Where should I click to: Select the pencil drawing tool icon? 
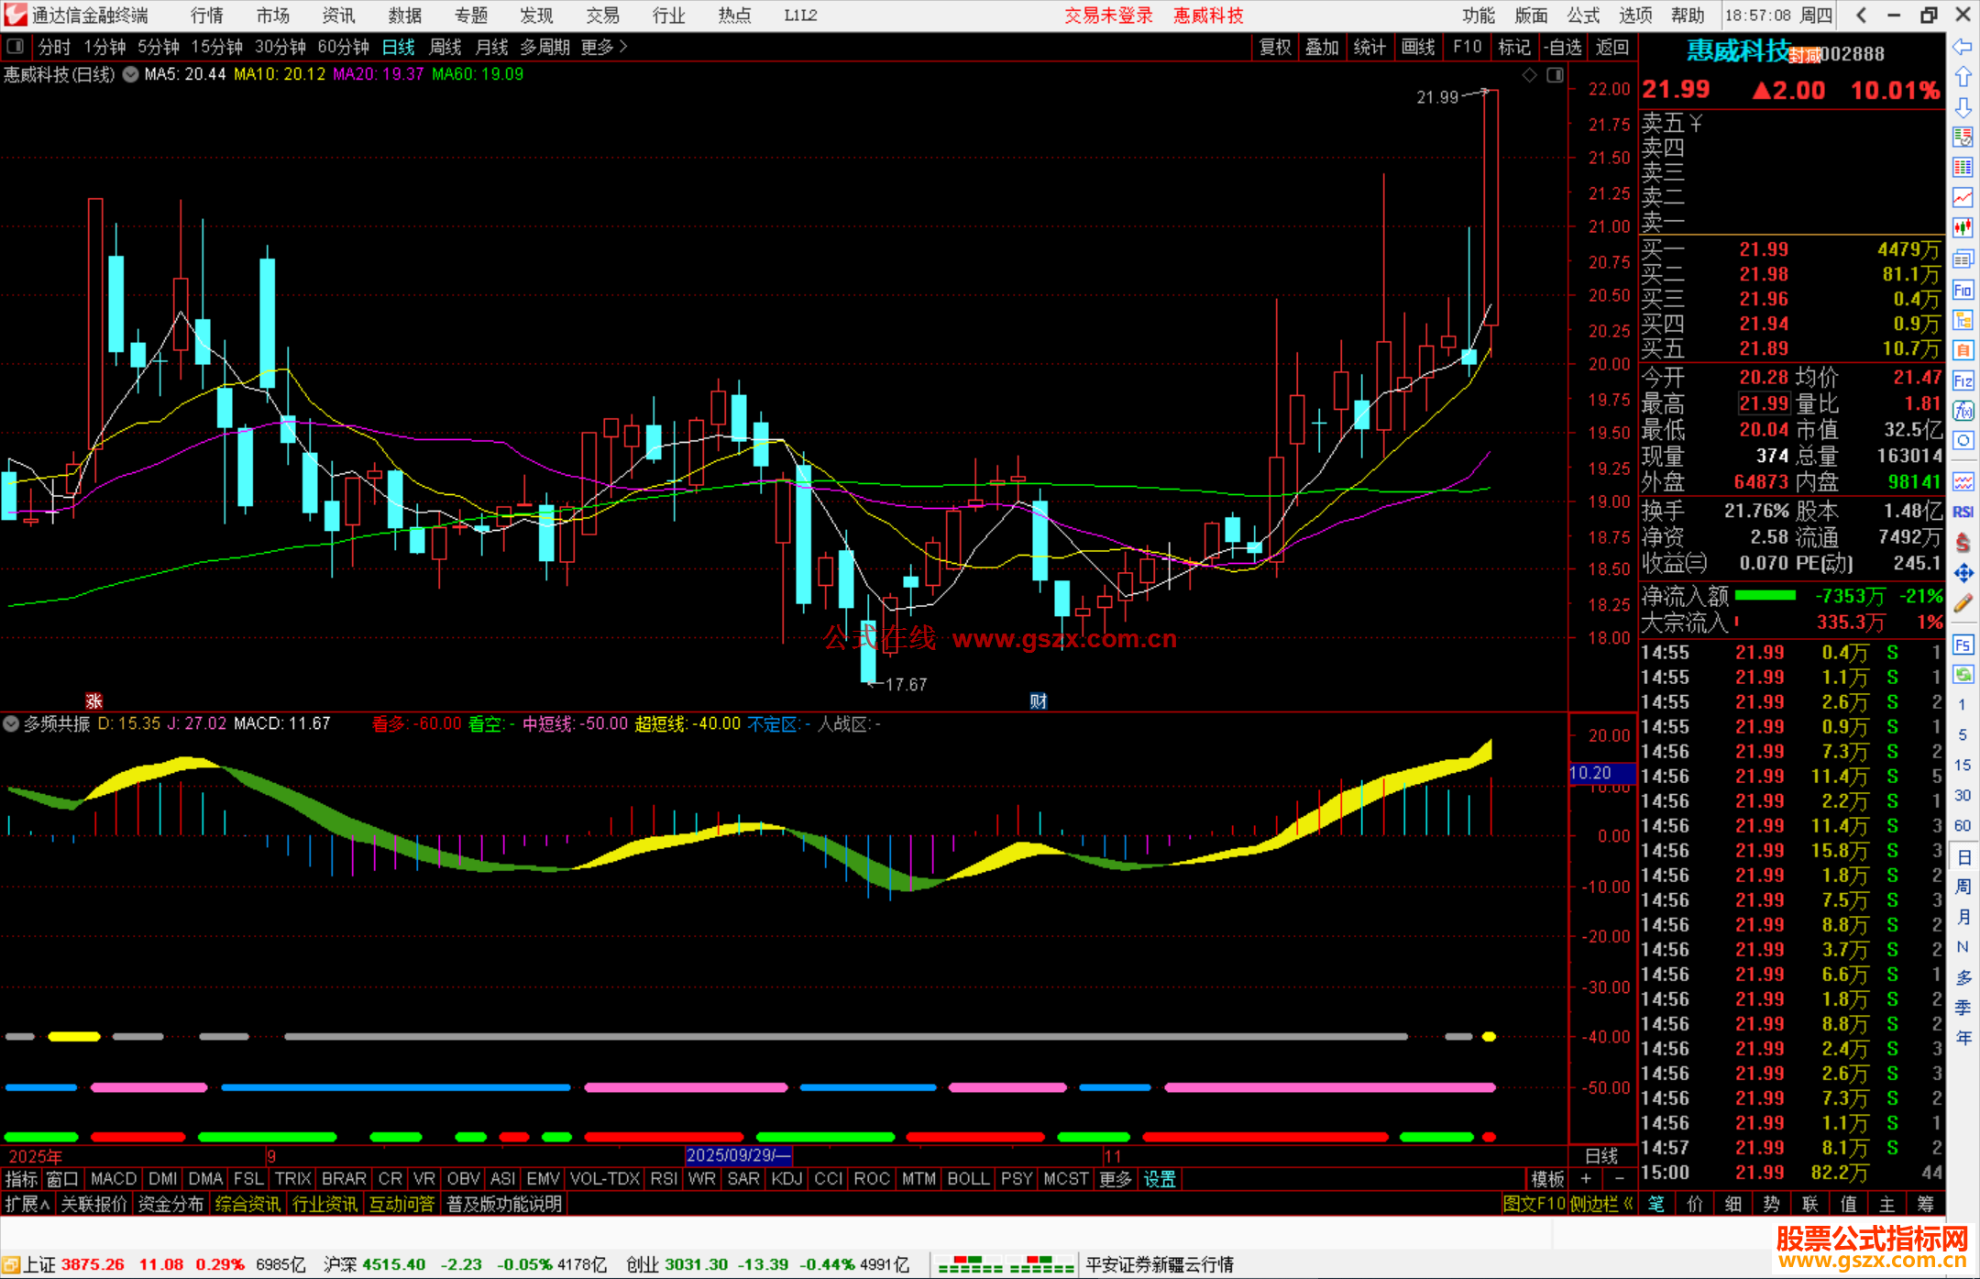coord(1963,603)
